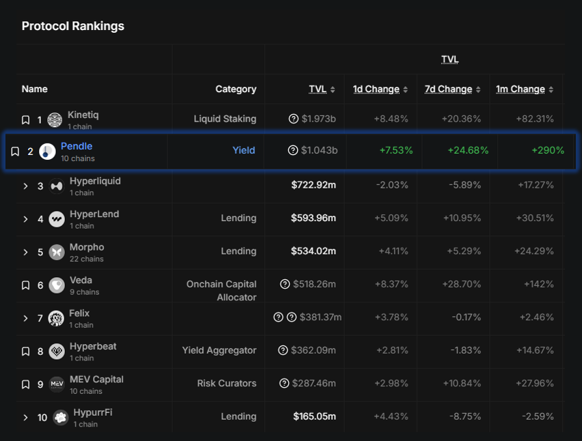Open the MEV Capital name link

[x=96, y=380]
